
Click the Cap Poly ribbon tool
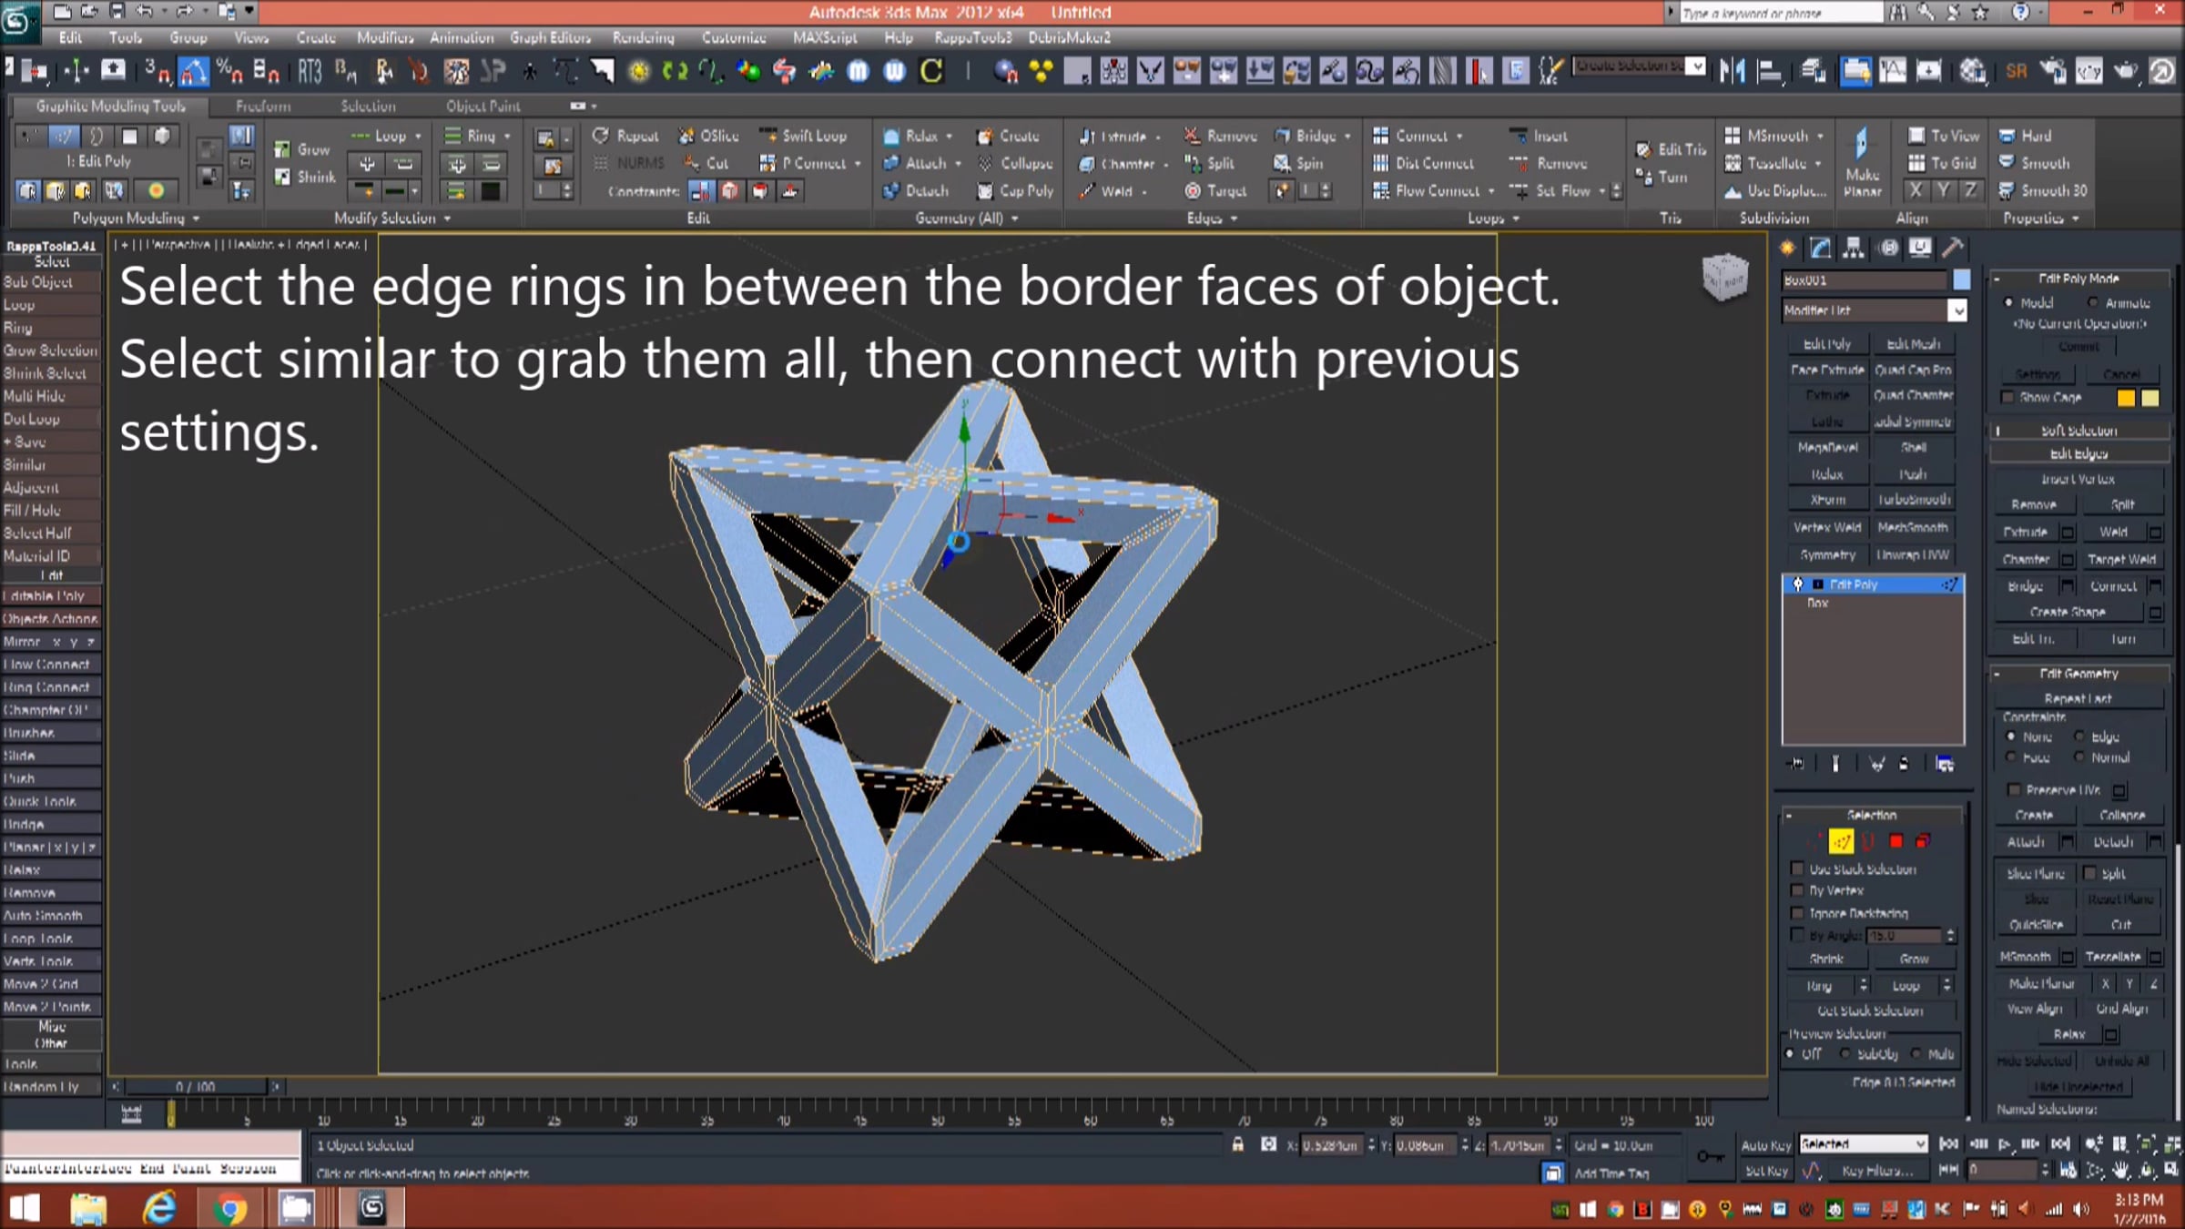point(1015,191)
